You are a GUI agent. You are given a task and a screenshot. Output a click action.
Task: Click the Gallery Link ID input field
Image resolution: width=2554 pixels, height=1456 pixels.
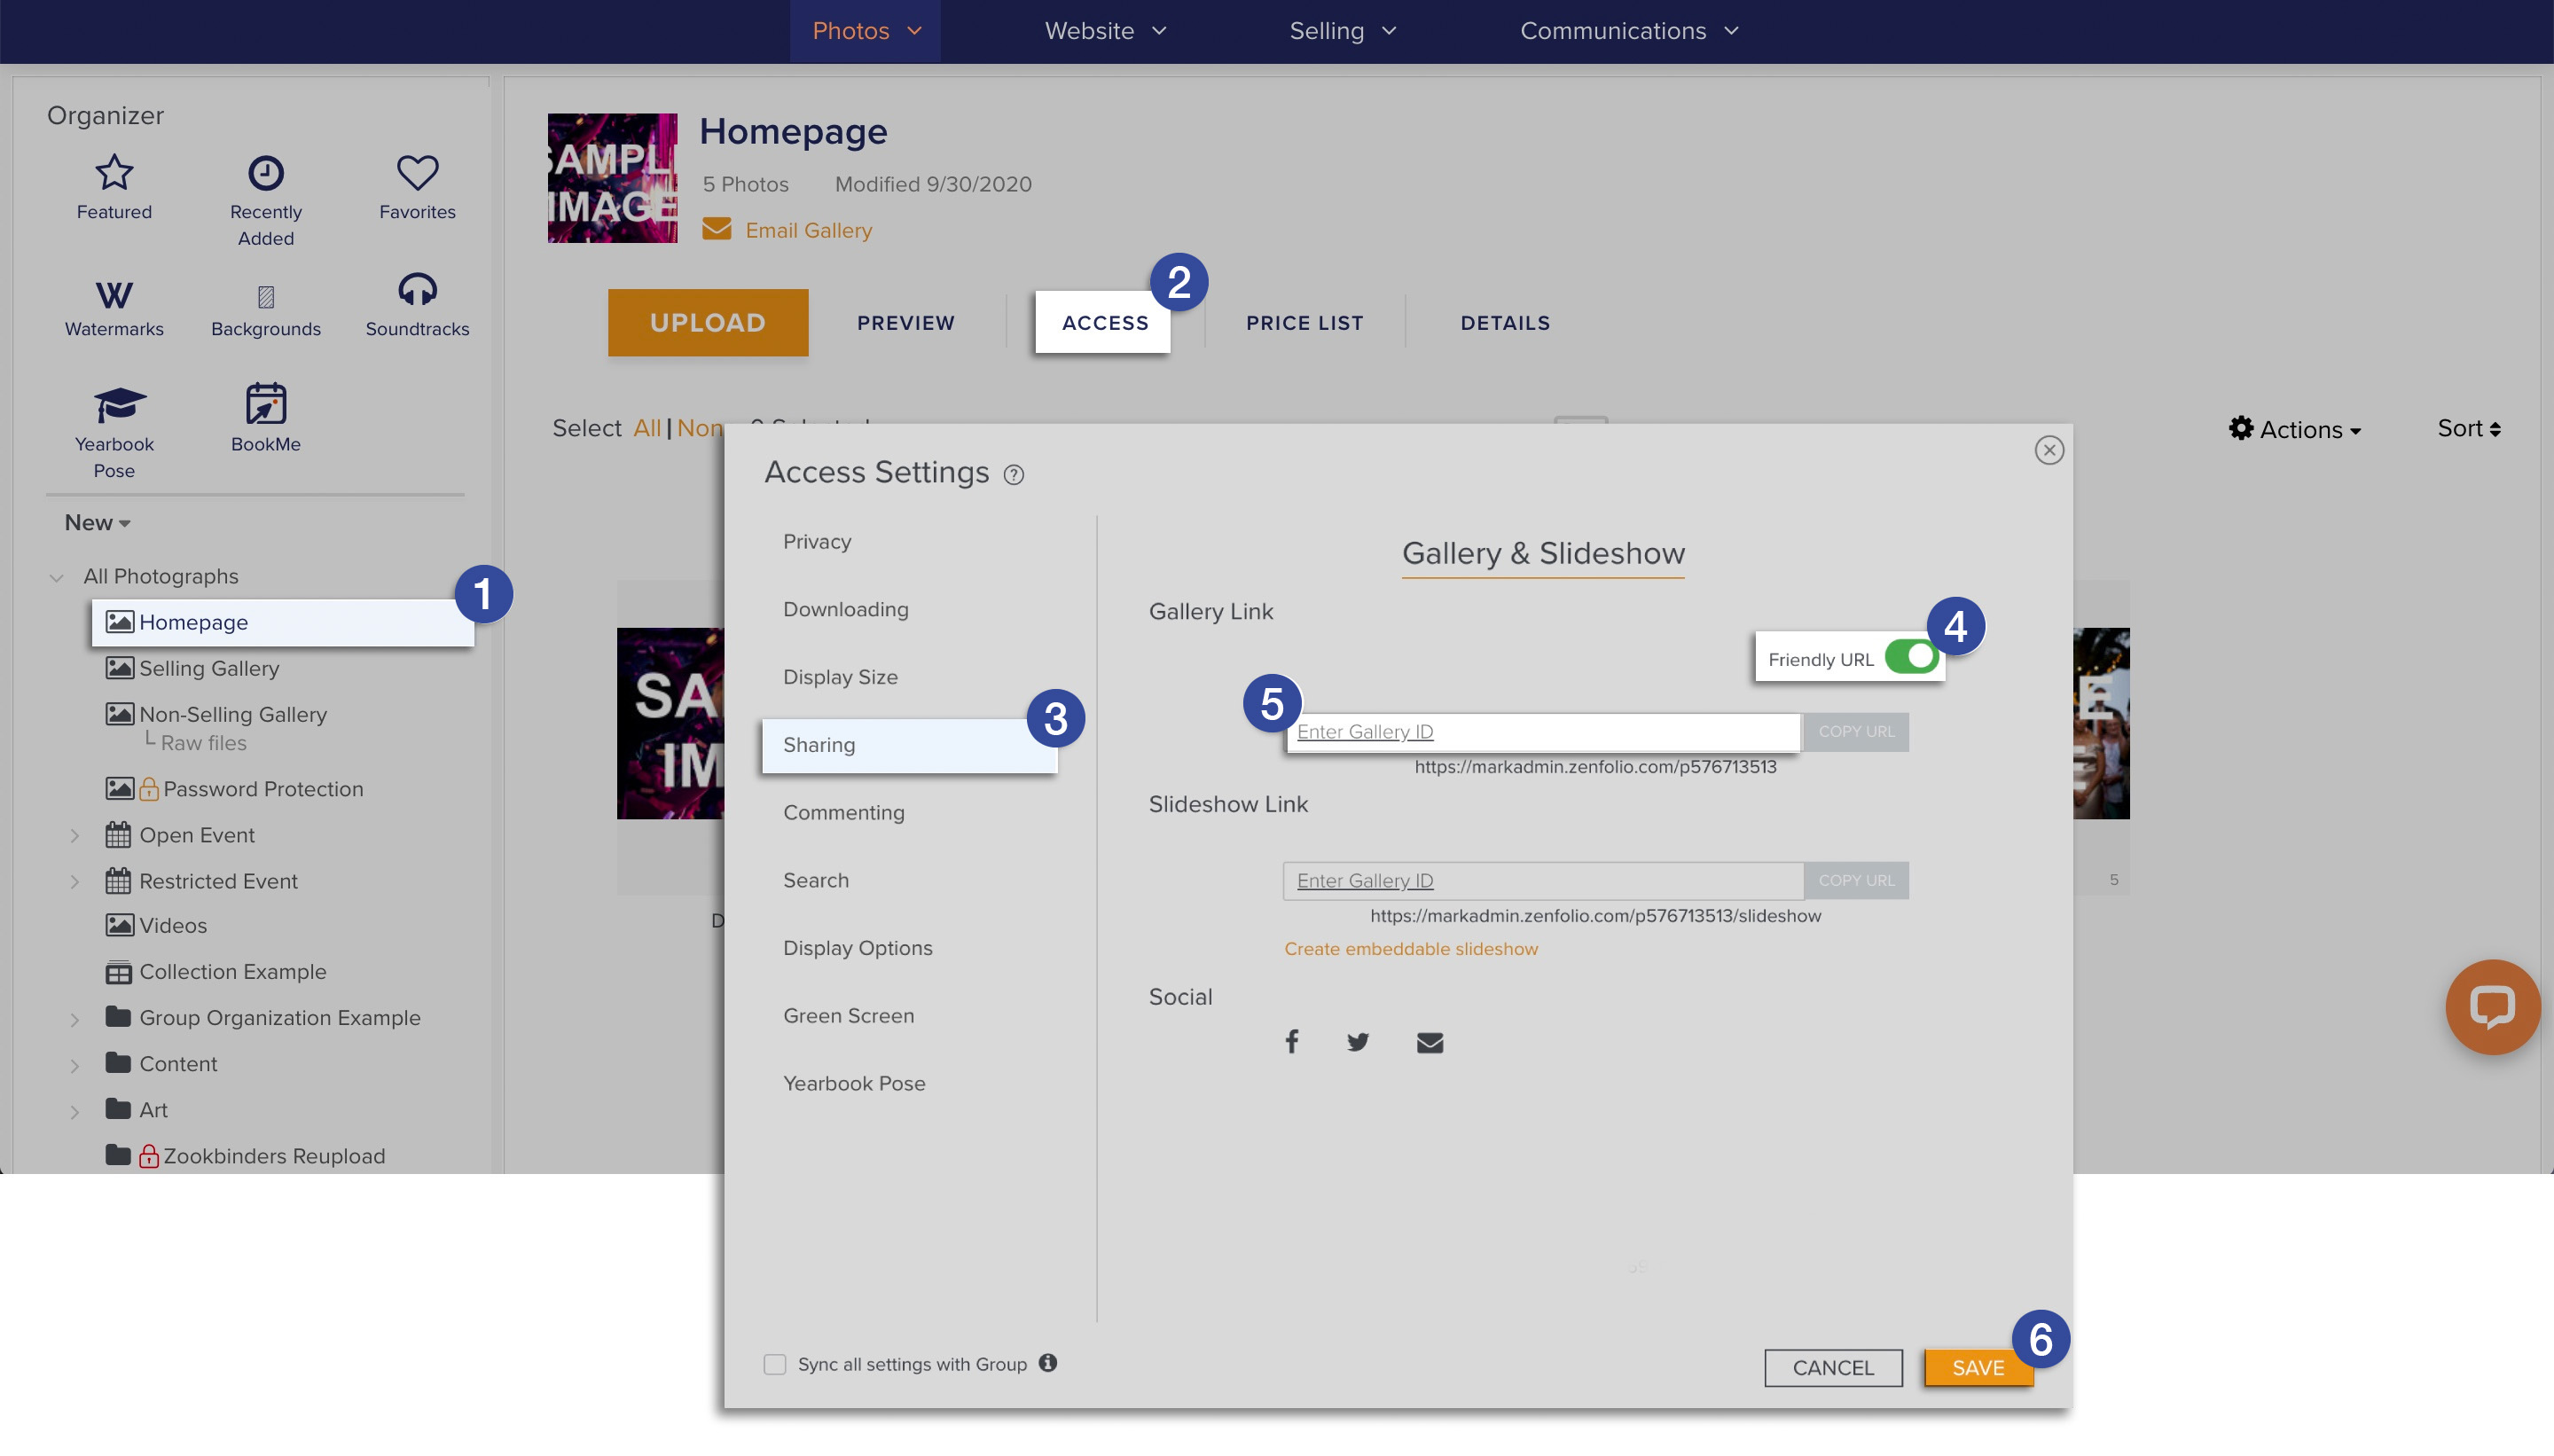pos(1544,731)
